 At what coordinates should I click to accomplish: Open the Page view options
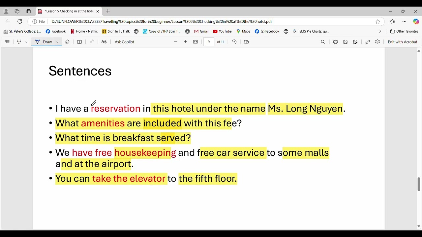coord(246,42)
